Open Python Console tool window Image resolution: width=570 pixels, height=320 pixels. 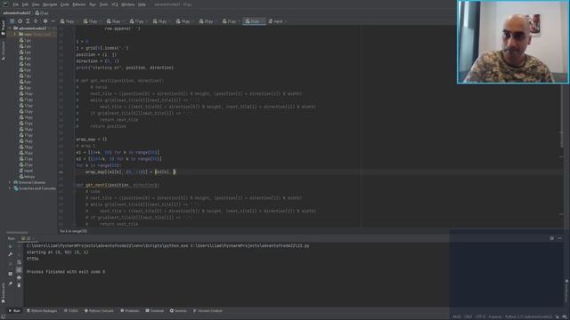99,311
